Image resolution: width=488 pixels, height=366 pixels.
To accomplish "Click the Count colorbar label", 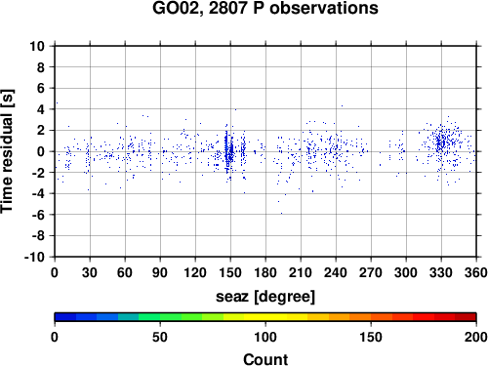I will click(x=265, y=359).
